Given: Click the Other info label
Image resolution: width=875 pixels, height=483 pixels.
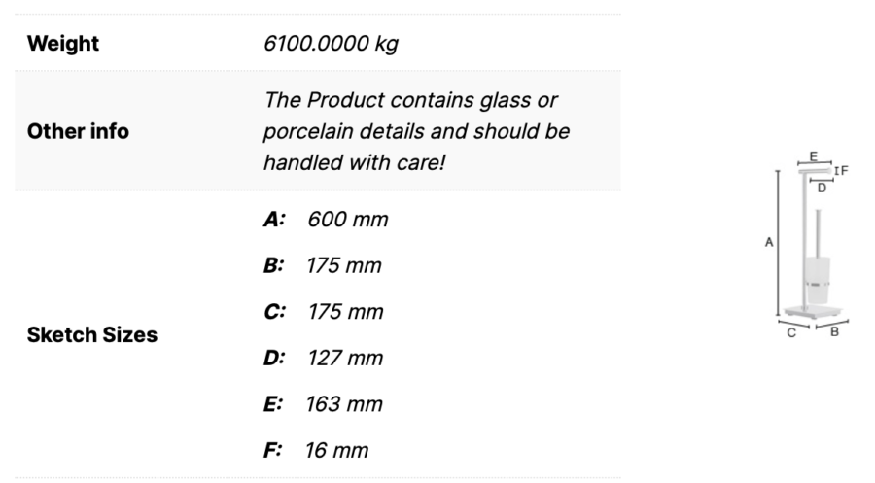Looking at the screenshot, I should tap(78, 131).
